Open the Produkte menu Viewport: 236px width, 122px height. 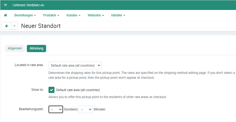[51, 15]
